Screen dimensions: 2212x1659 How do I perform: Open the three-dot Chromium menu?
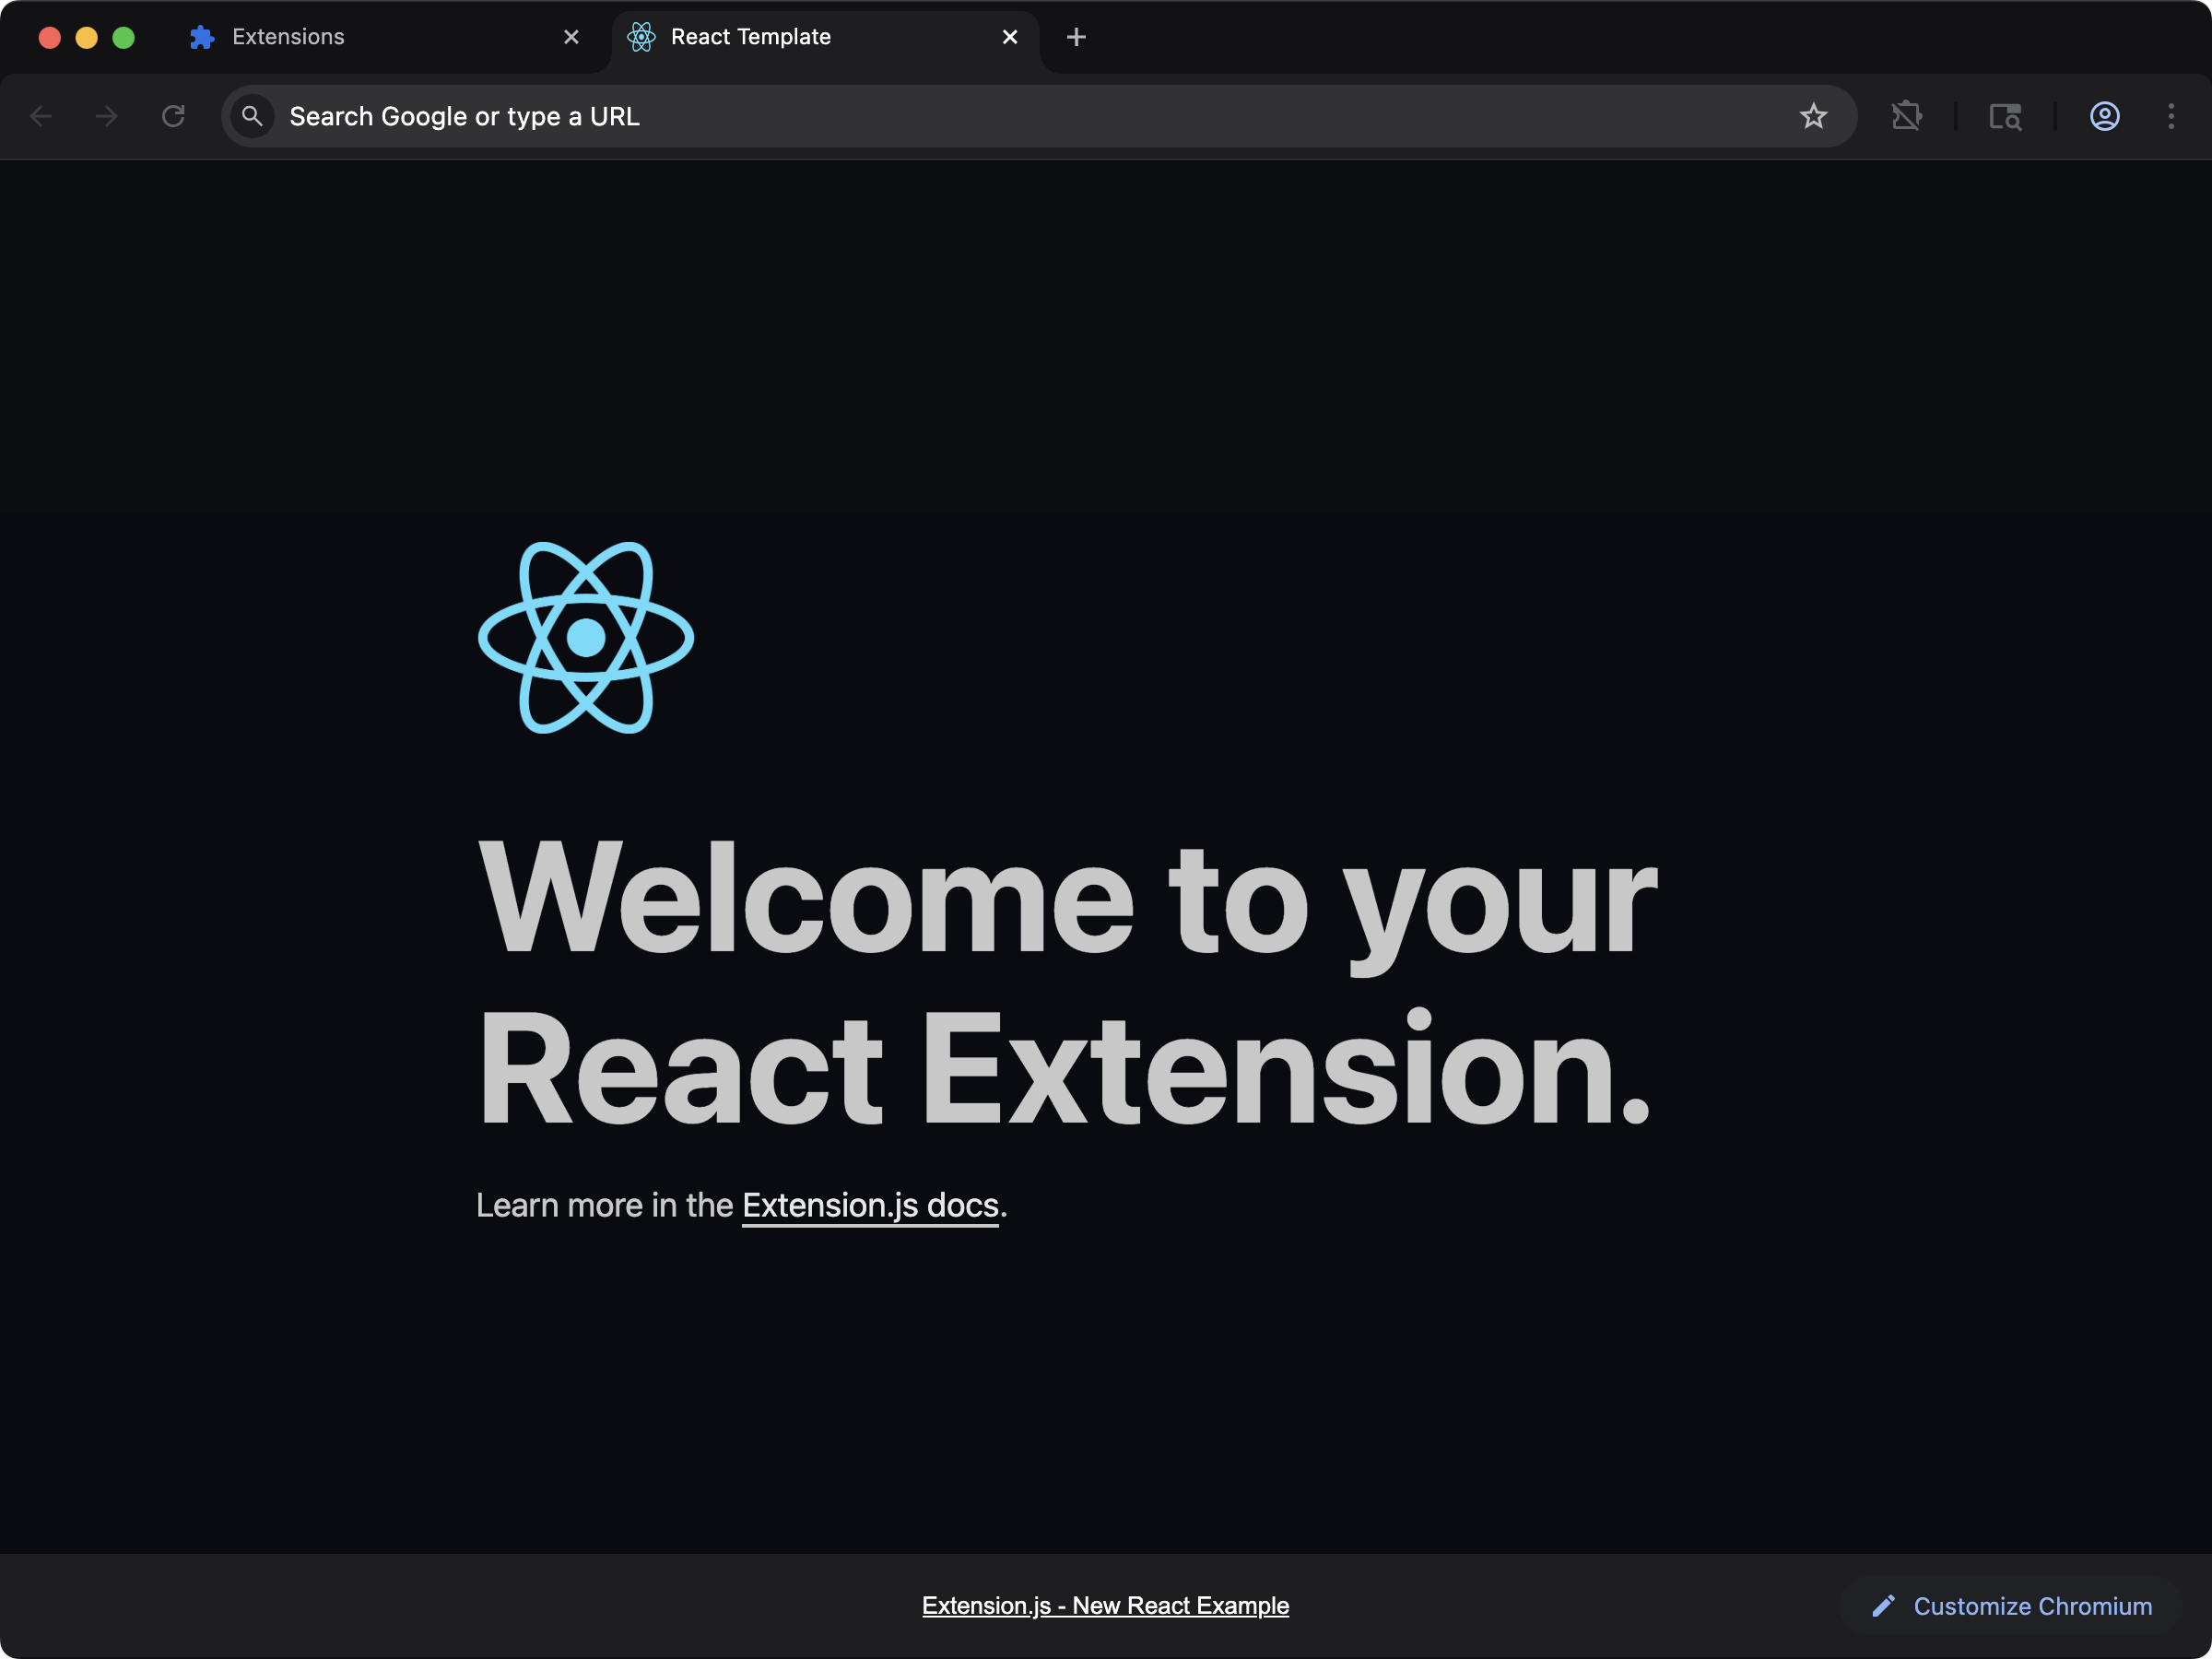click(2172, 116)
